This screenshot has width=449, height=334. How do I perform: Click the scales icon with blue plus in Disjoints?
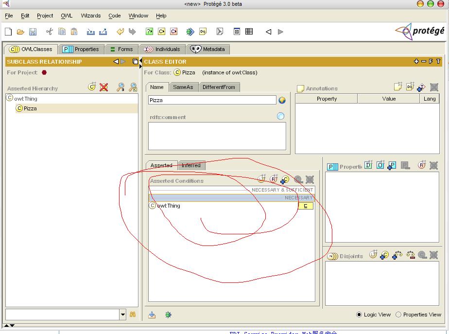tap(397, 255)
